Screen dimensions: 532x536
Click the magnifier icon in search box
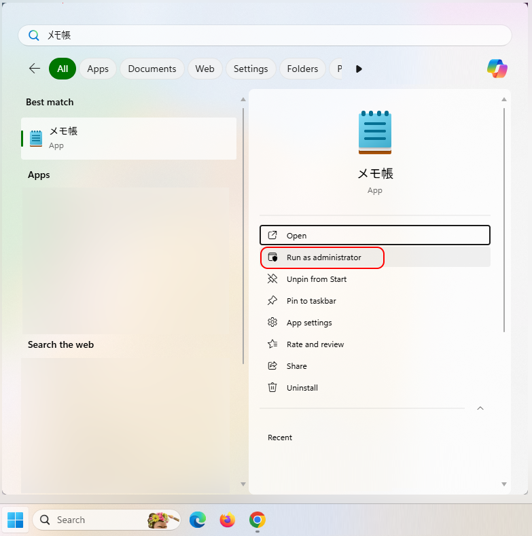click(33, 35)
